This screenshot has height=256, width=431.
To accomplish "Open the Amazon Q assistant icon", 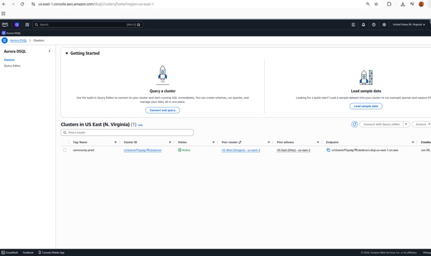I will (17, 25).
